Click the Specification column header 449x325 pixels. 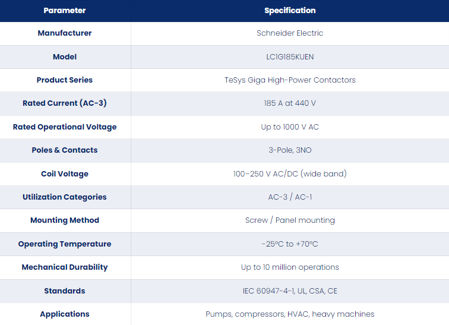click(290, 11)
